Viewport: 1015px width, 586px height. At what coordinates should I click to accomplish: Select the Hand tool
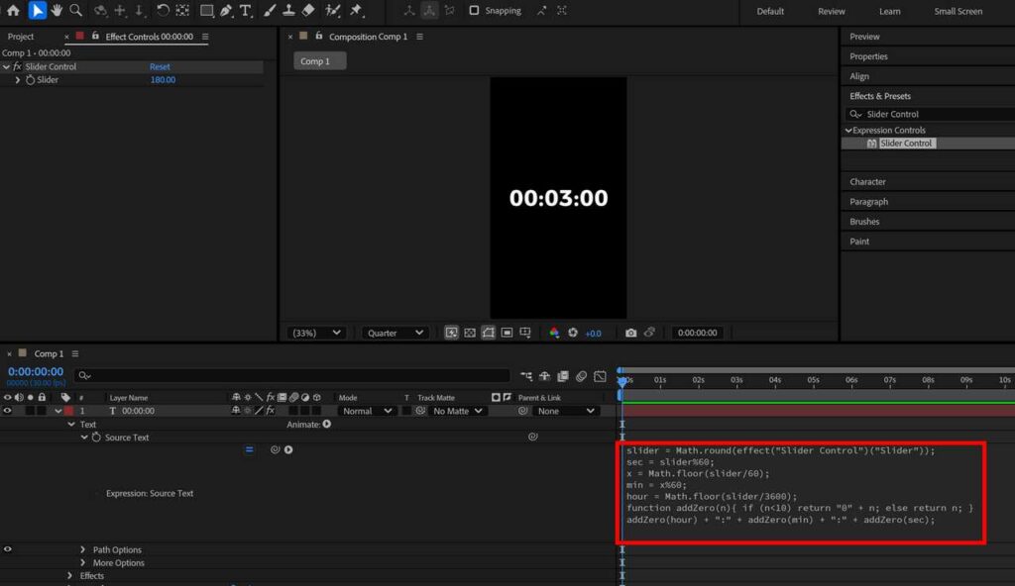tap(56, 10)
